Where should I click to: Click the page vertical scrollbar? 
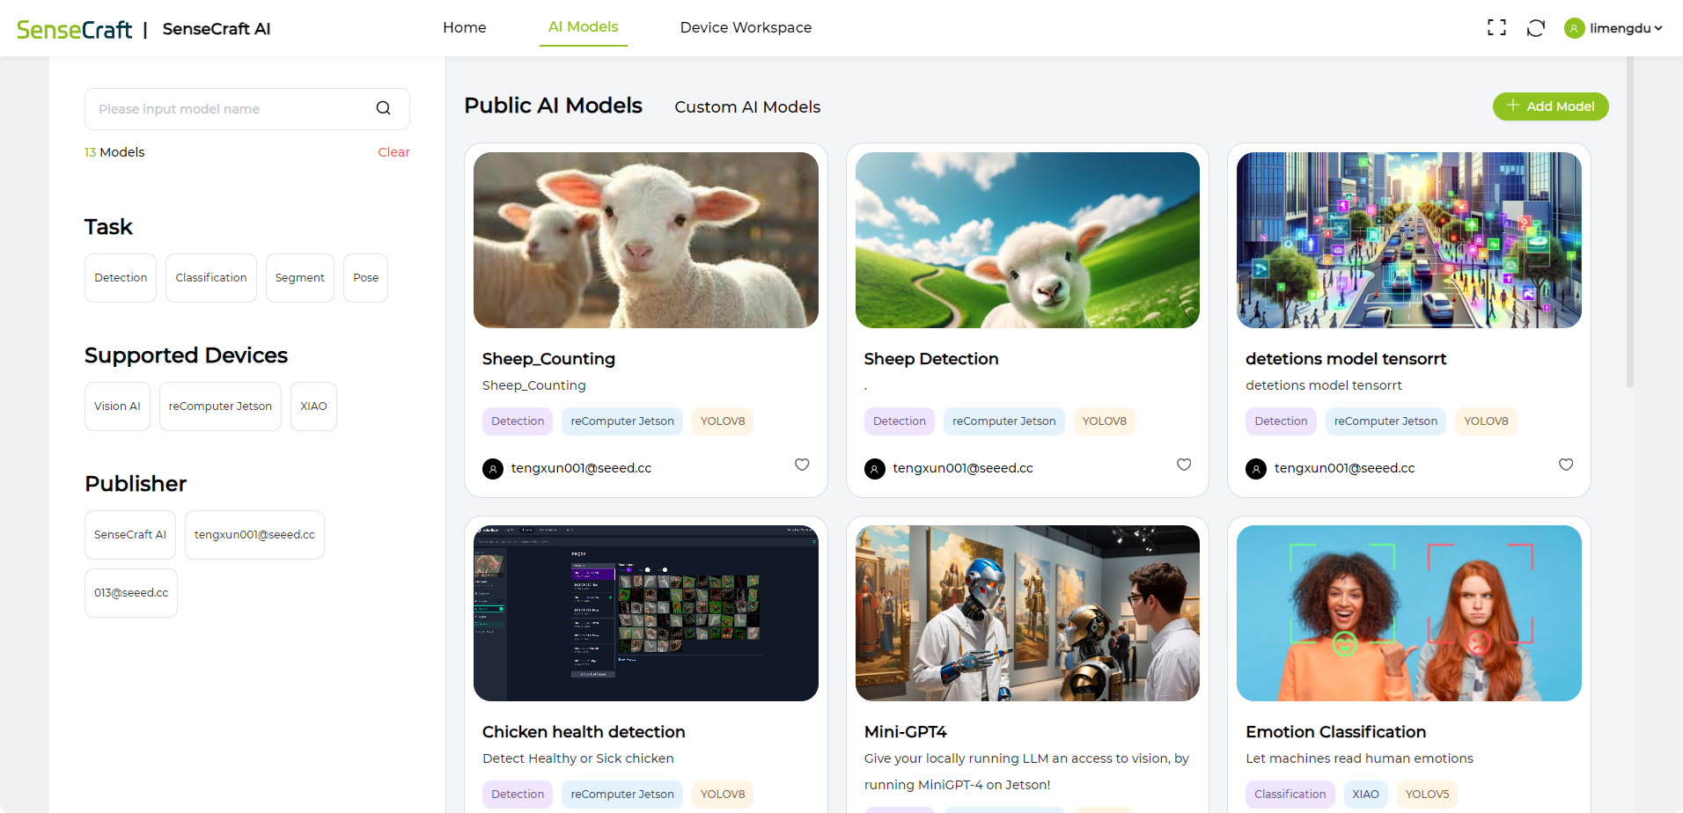[1630, 222]
